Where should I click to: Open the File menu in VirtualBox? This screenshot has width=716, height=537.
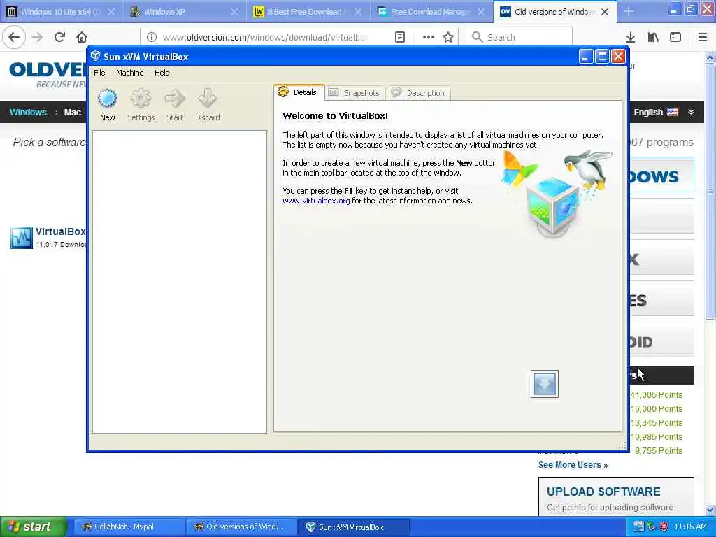coord(99,73)
